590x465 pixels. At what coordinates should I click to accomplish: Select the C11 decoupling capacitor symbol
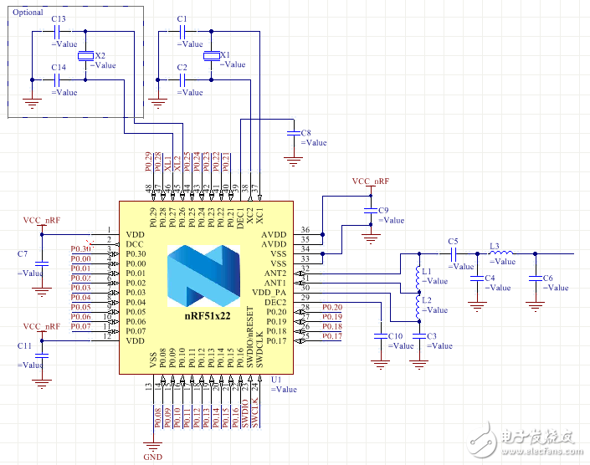click(42, 355)
